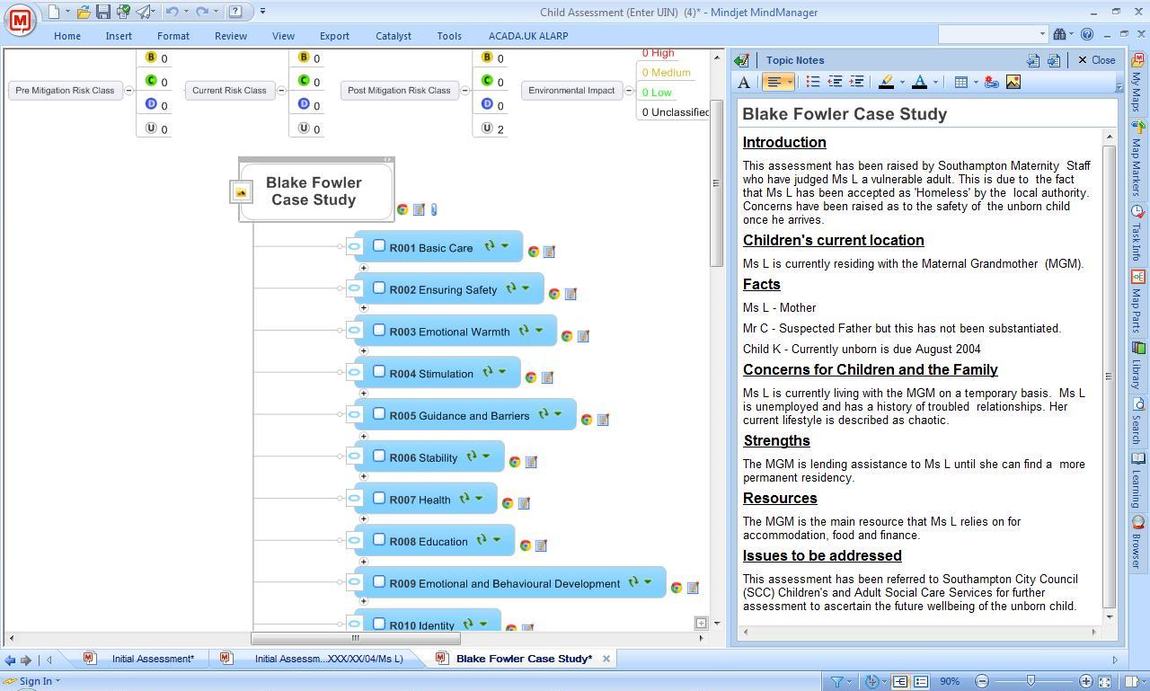Click the attachment paperclip on Blake Fowler topic
This screenshot has width=1150, height=691.
click(x=433, y=209)
